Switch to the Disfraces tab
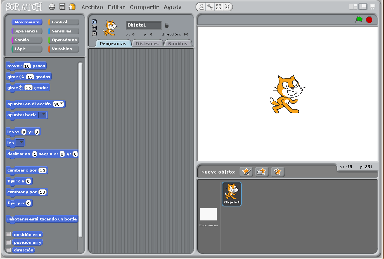Viewport: 384px width, 259px height. [147, 43]
